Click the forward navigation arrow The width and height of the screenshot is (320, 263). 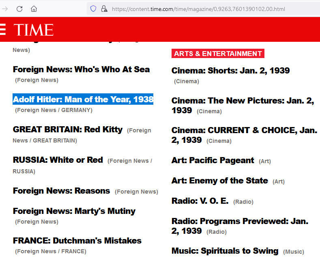pos(5,9)
